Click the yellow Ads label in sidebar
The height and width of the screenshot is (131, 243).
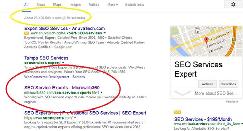[x=177, y=112]
